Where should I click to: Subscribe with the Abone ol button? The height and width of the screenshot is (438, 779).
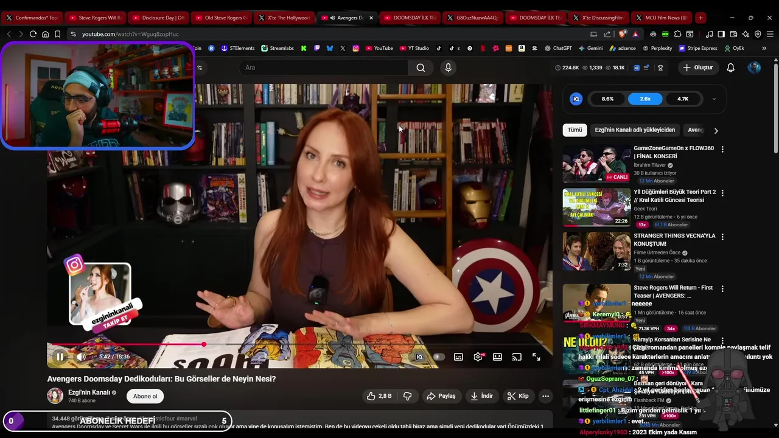coord(145,396)
